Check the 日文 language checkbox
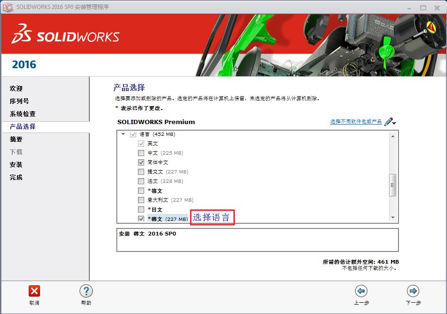The height and width of the screenshot is (314, 447). 141,210
